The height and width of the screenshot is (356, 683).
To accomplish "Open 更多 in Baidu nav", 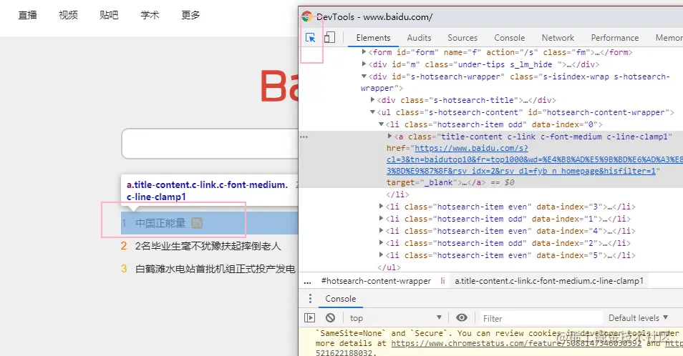I will click(x=190, y=15).
